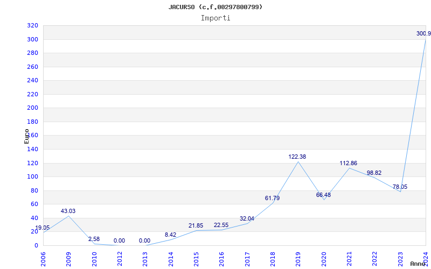The width and height of the screenshot is (431, 269).
Task: Click the 43.03 data label
Action: [x=68, y=211]
